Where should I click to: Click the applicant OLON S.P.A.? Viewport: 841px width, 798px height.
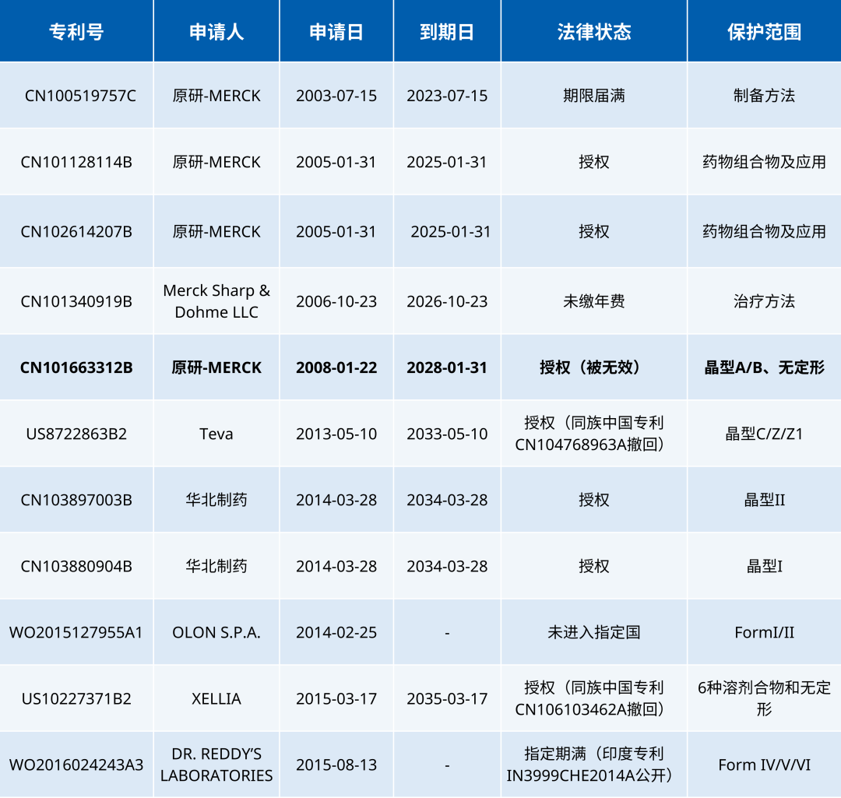pos(216,633)
